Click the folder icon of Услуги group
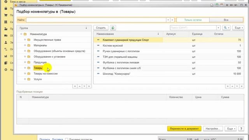Screen dimensions: 249x140 [x=29, y=79]
